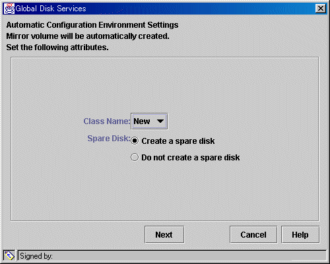This screenshot has width=330, height=264.
Task: Click the Java cup icon in title bar
Action: click(9, 9)
